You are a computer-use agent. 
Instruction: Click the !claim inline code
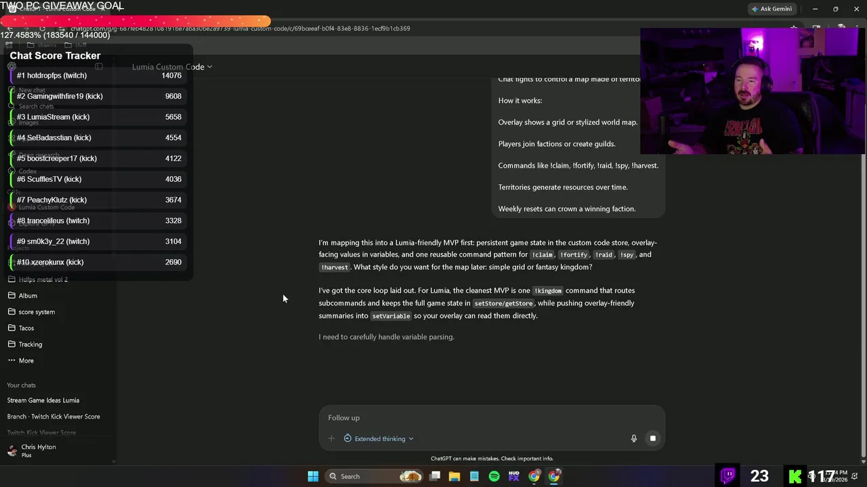(x=542, y=255)
